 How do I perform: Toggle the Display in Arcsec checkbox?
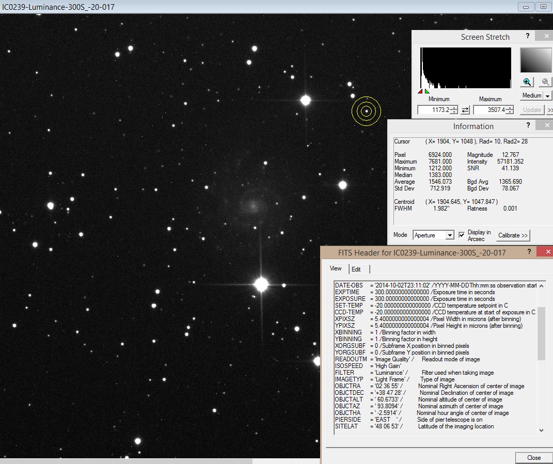(x=462, y=234)
